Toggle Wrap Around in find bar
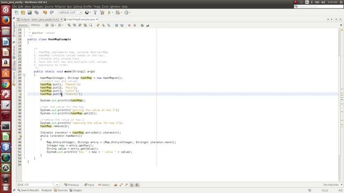This screenshot has height=193, width=344. click(x=137, y=185)
